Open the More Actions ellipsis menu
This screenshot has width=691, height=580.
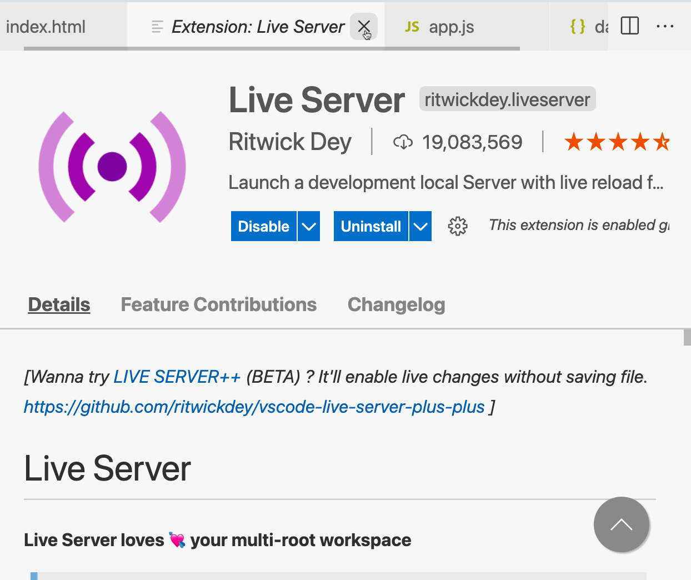pos(665,26)
